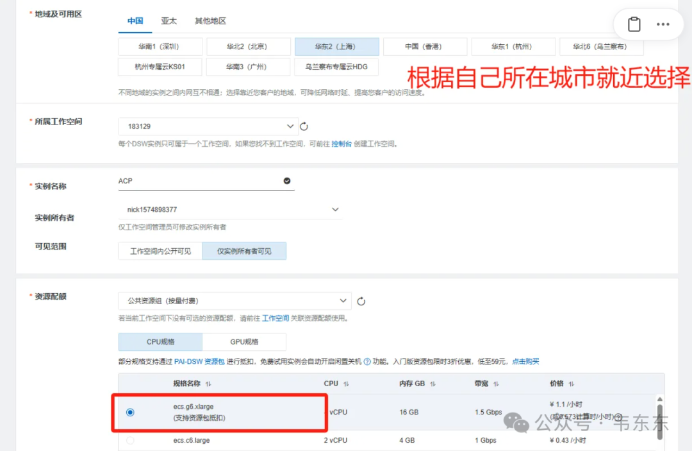Select region 中国 (香港)
The width and height of the screenshot is (692, 451).
click(x=425, y=46)
